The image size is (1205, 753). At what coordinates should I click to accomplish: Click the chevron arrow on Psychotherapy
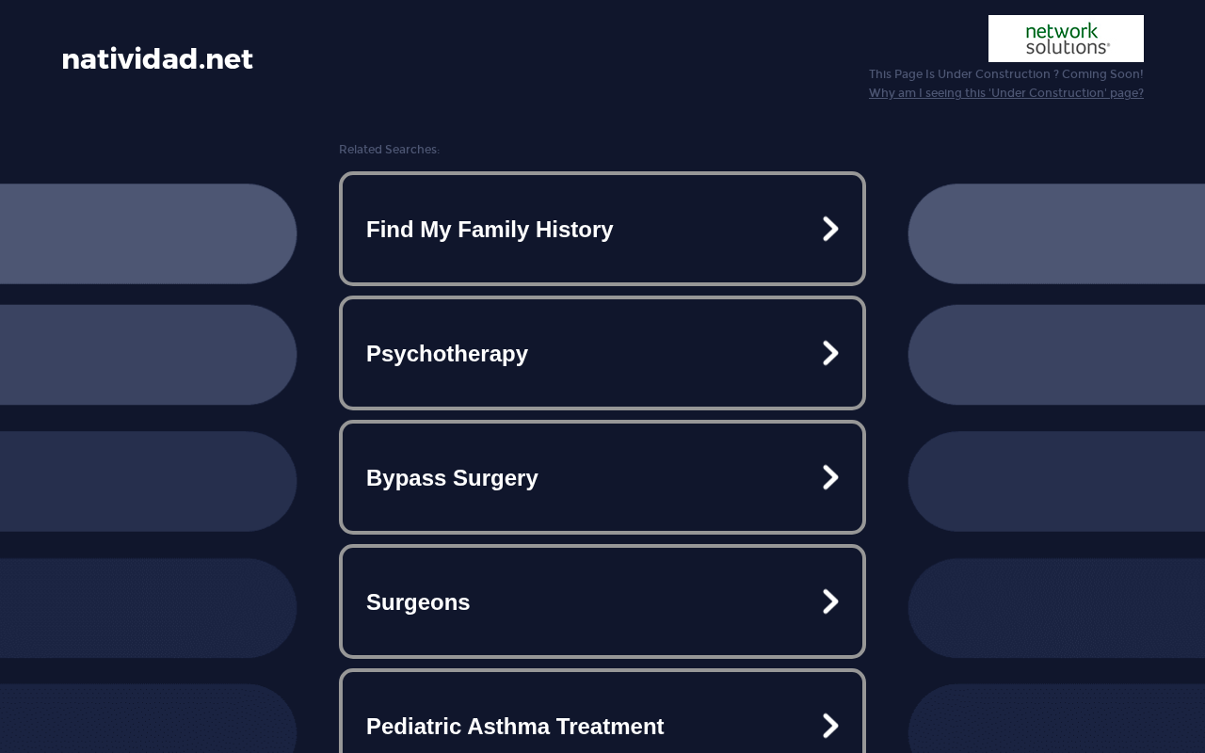[830, 353]
